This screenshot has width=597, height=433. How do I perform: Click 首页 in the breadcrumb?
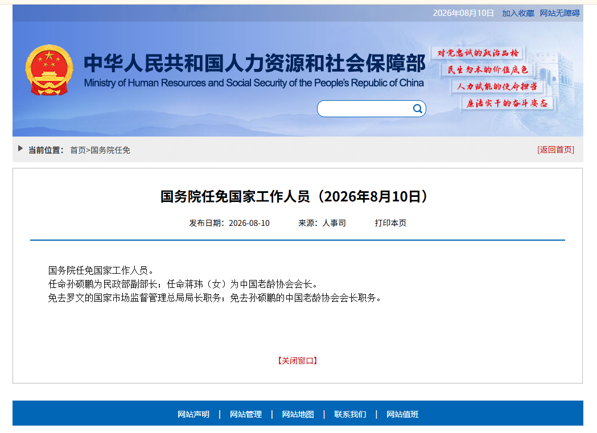coord(77,150)
